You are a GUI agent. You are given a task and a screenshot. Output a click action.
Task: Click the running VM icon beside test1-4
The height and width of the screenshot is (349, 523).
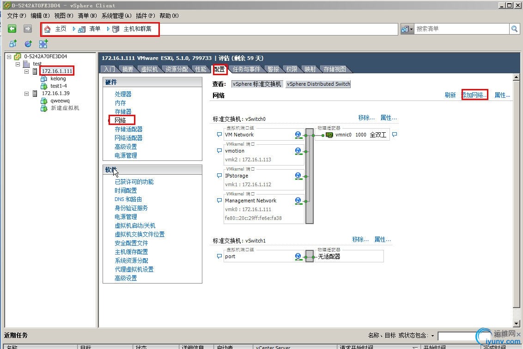pyautogui.click(x=44, y=86)
